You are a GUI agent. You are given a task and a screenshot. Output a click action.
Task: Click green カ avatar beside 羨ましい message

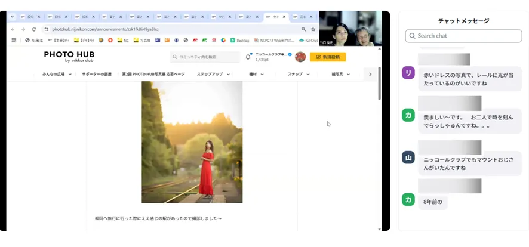[x=408, y=115]
